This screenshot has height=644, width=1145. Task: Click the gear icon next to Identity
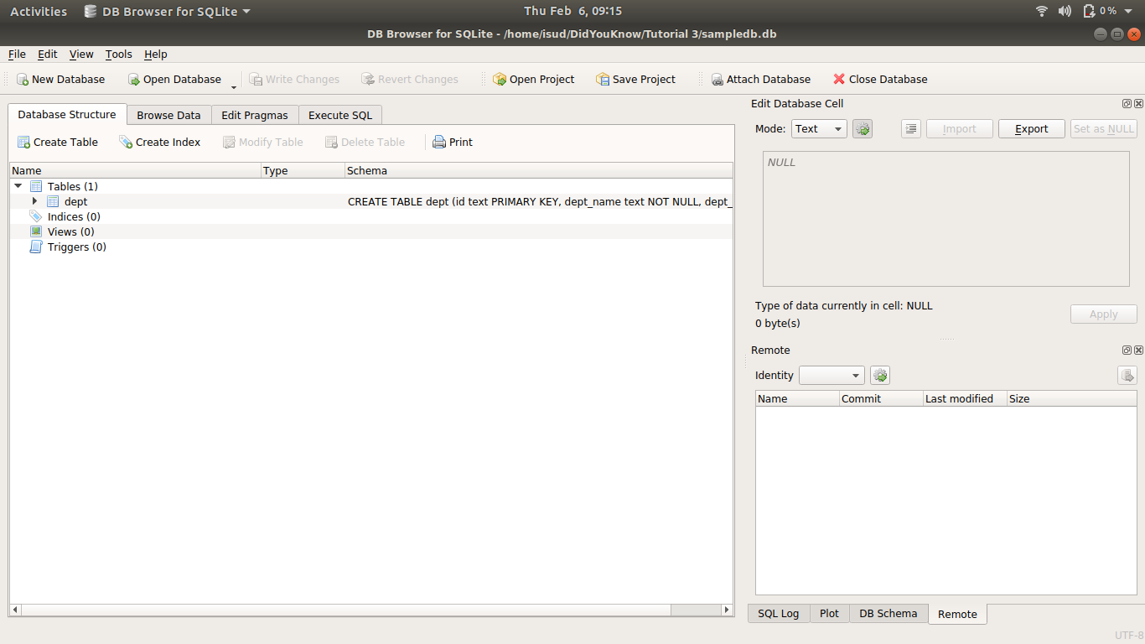pyautogui.click(x=880, y=376)
